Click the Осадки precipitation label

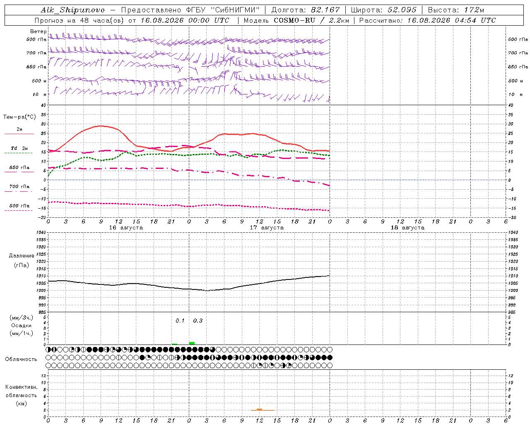click(22, 325)
